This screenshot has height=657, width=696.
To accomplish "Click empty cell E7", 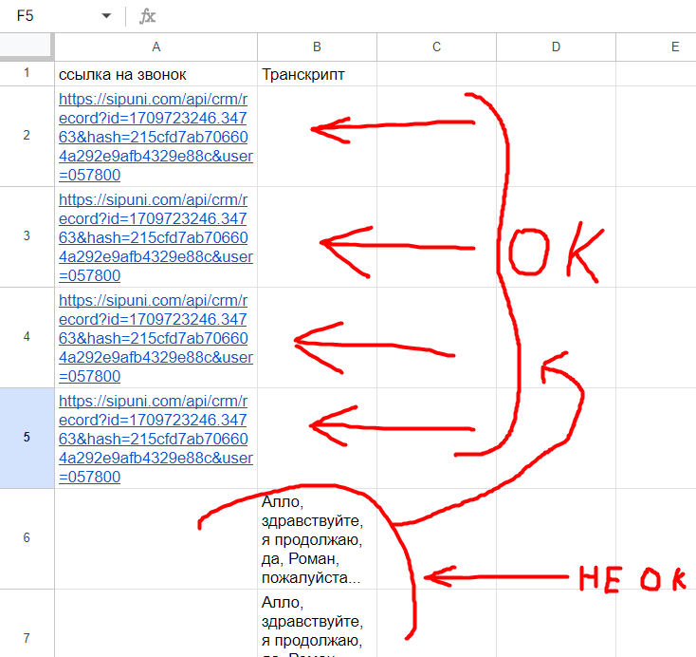I will [x=656, y=623].
